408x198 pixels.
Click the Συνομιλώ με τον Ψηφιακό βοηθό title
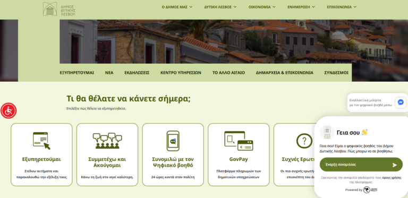point(173,162)
